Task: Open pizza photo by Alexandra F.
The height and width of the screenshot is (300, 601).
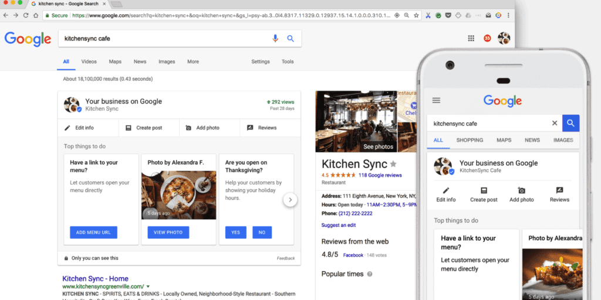Action: [x=178, y=195]
